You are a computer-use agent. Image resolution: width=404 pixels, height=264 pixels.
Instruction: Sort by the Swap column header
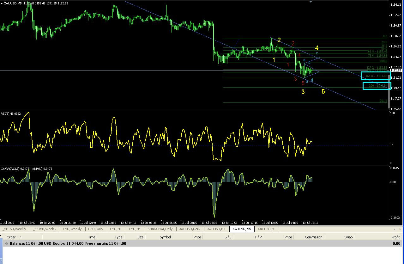348,237
